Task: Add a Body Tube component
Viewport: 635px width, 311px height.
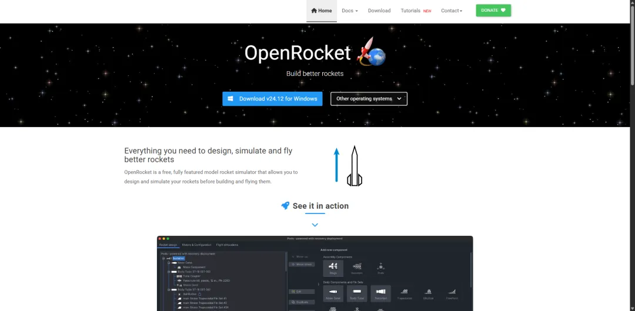Action: [357, 293]
